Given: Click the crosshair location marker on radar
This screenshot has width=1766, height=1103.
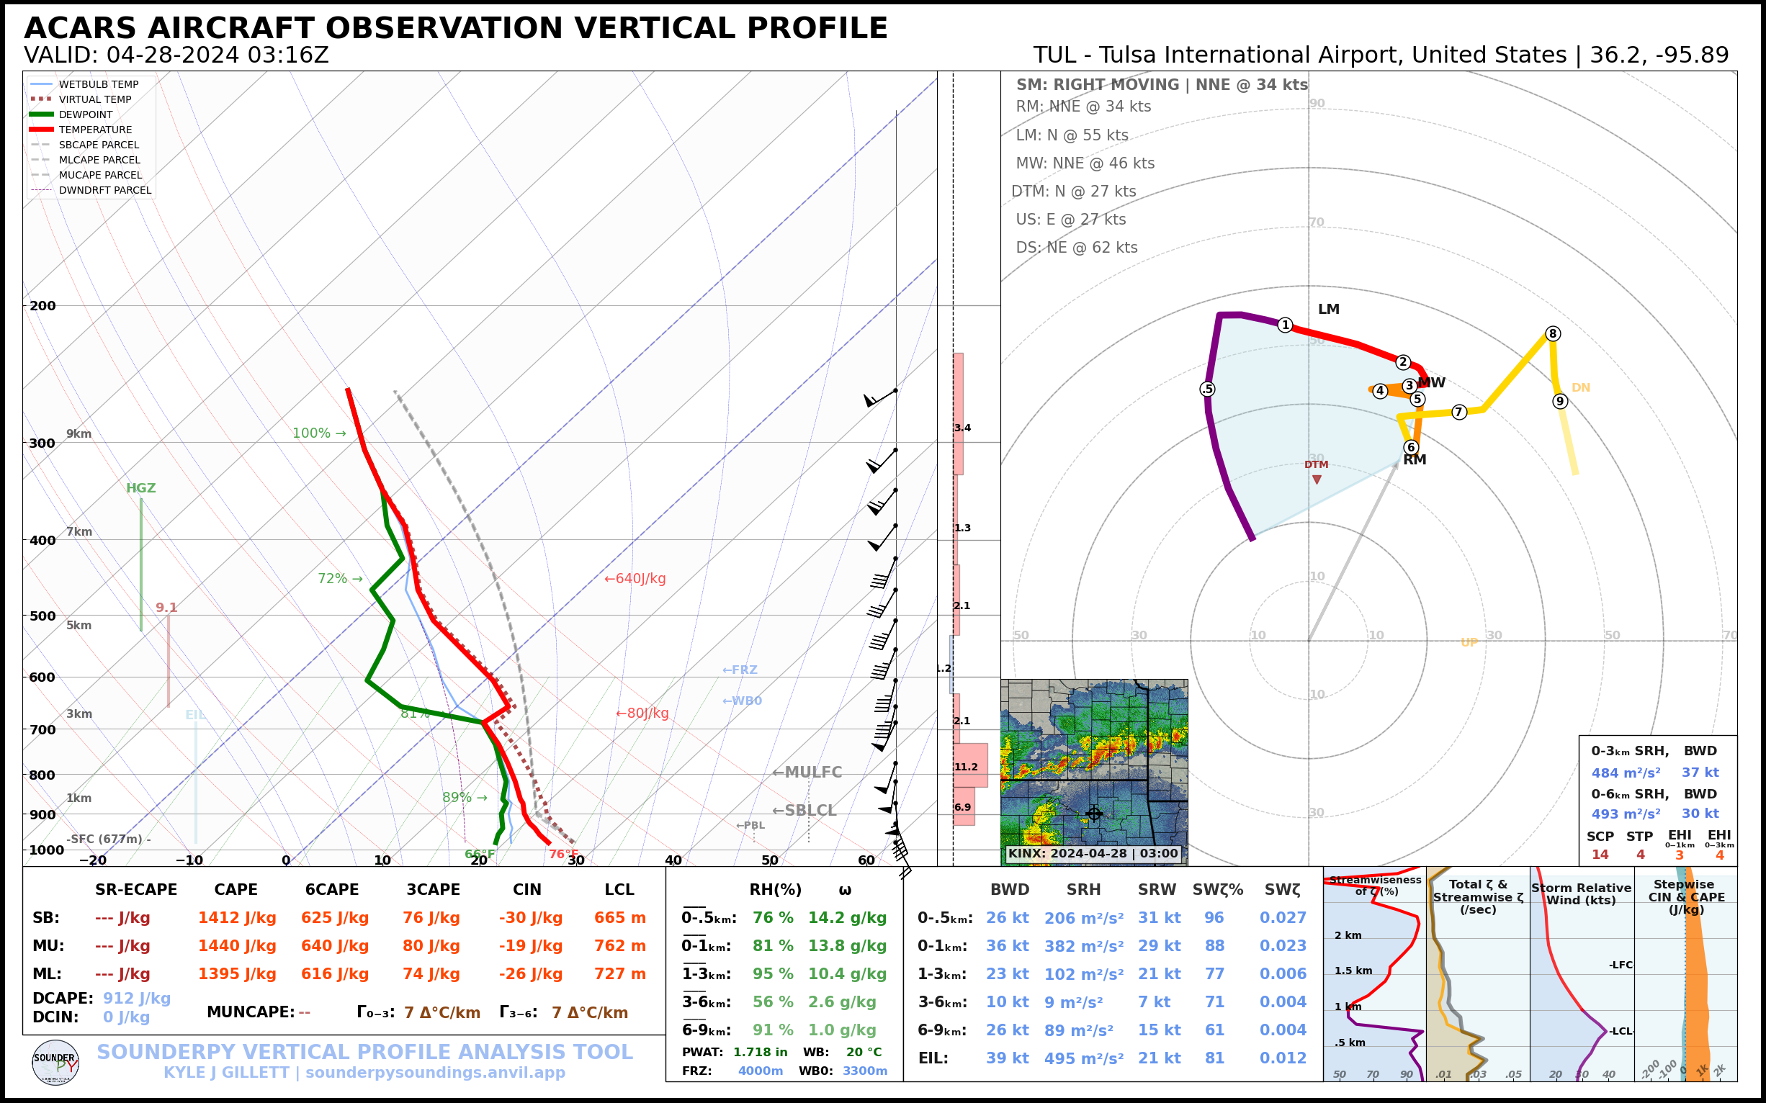Looking at the screenshot, I should click(1094, 814).
